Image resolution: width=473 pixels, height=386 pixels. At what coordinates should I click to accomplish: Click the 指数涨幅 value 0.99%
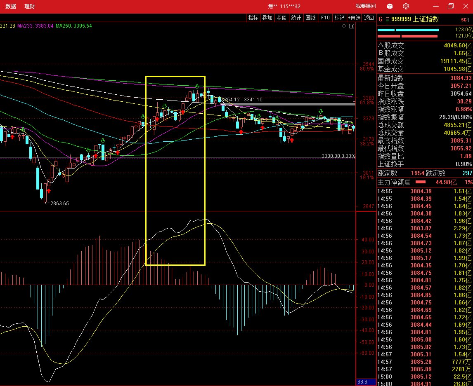coord(464,110)
